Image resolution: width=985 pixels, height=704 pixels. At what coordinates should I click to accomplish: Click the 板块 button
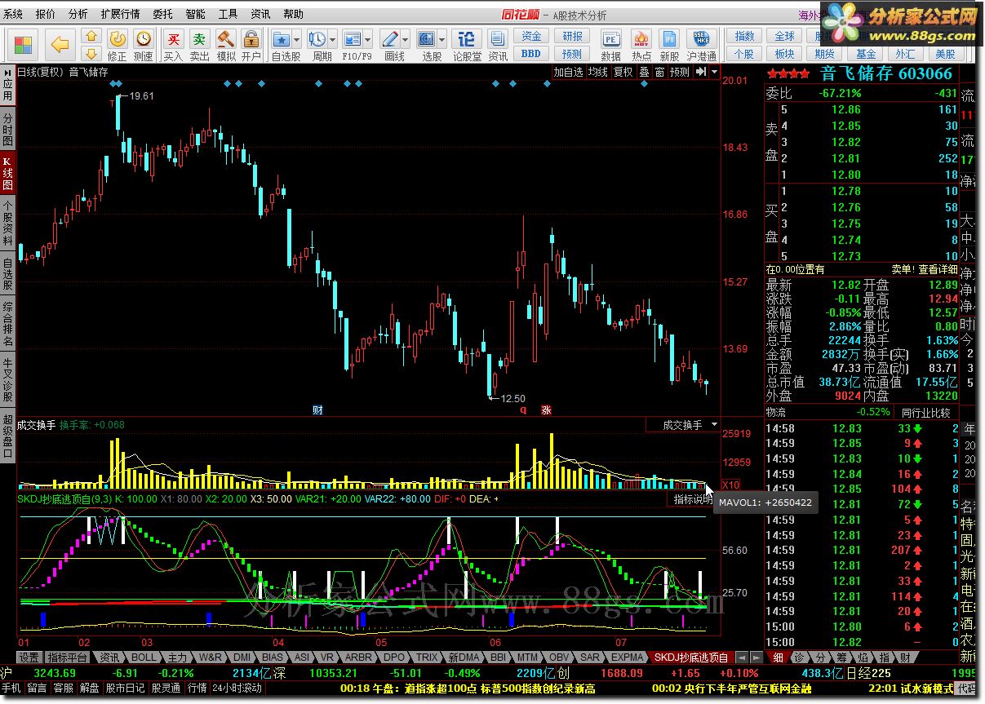pyautogui.click(x=784, y=54)
